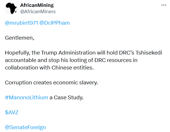The height and width of the screenshot is (132, 170).
Task: Visit the @SenateForeign mention
Action: [x=25, y=127]
